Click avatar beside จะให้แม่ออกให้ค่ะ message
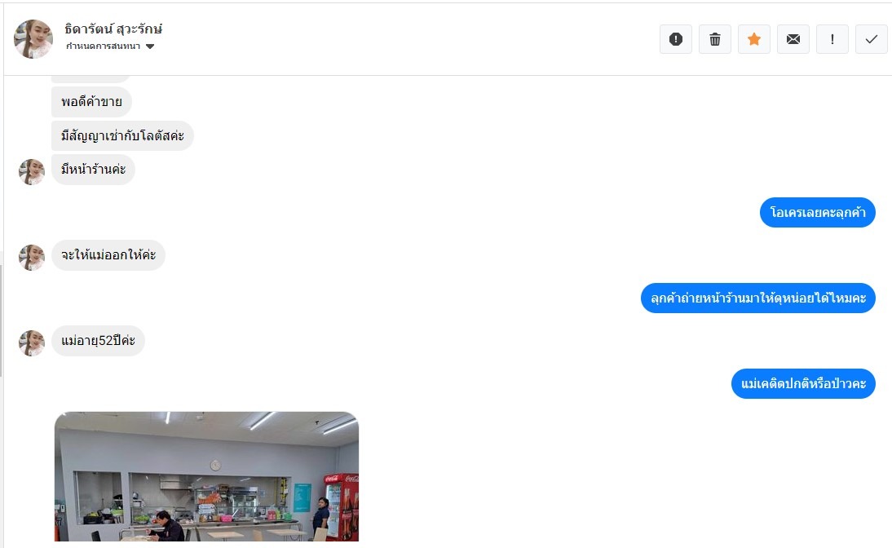 [x=32, y=258]
